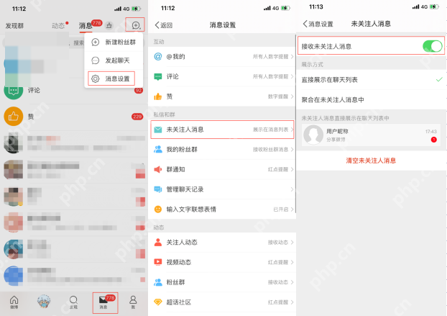This screenshot has width=447, height=316.
Task: Open green 评论 icon in message list
Action: click(x=14, y=91)
